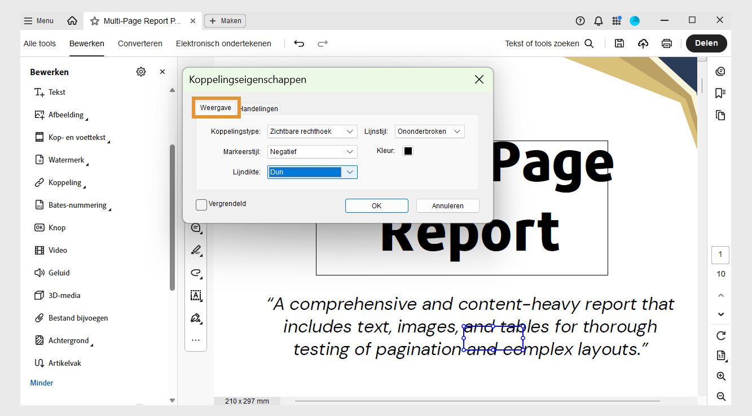Expand the Afbeelding tool options
Screen dimensions: 752x416
point(86,119)
